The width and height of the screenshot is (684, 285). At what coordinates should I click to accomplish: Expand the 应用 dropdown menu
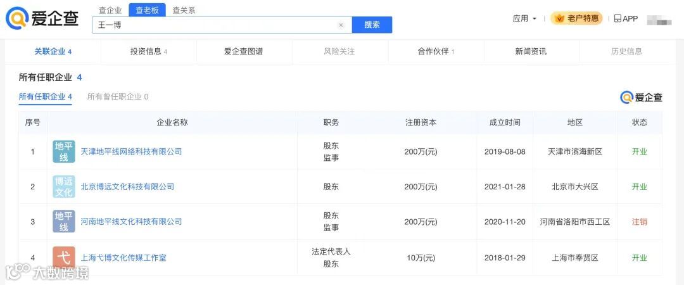coord(524,18)
